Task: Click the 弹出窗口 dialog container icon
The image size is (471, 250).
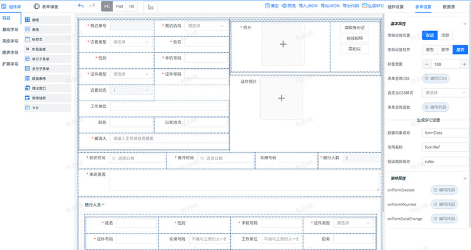Action: click(27, 88)
